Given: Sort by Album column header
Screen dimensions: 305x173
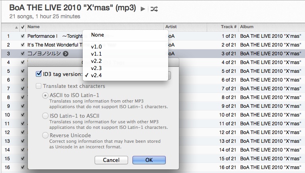Looking at the screenshot, I should click(247, 27).
